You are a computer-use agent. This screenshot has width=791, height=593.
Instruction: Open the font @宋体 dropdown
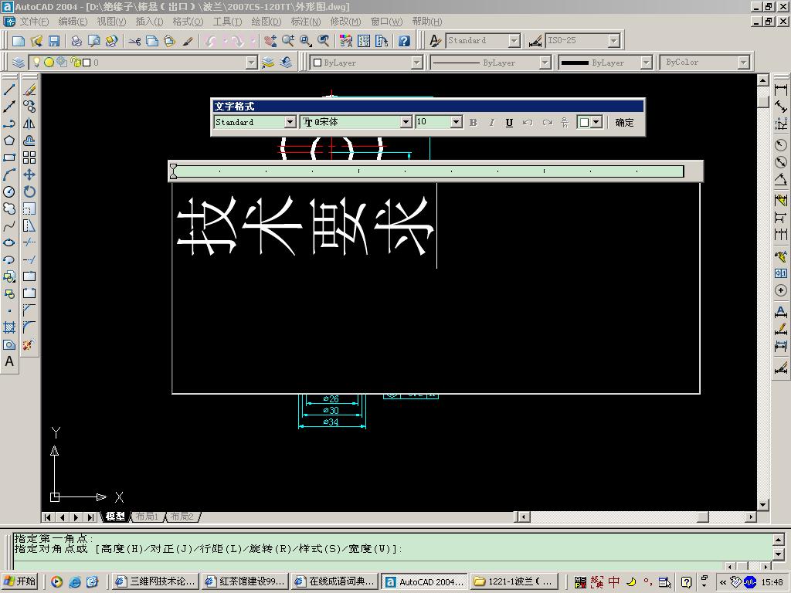click(x=406, y=122)
